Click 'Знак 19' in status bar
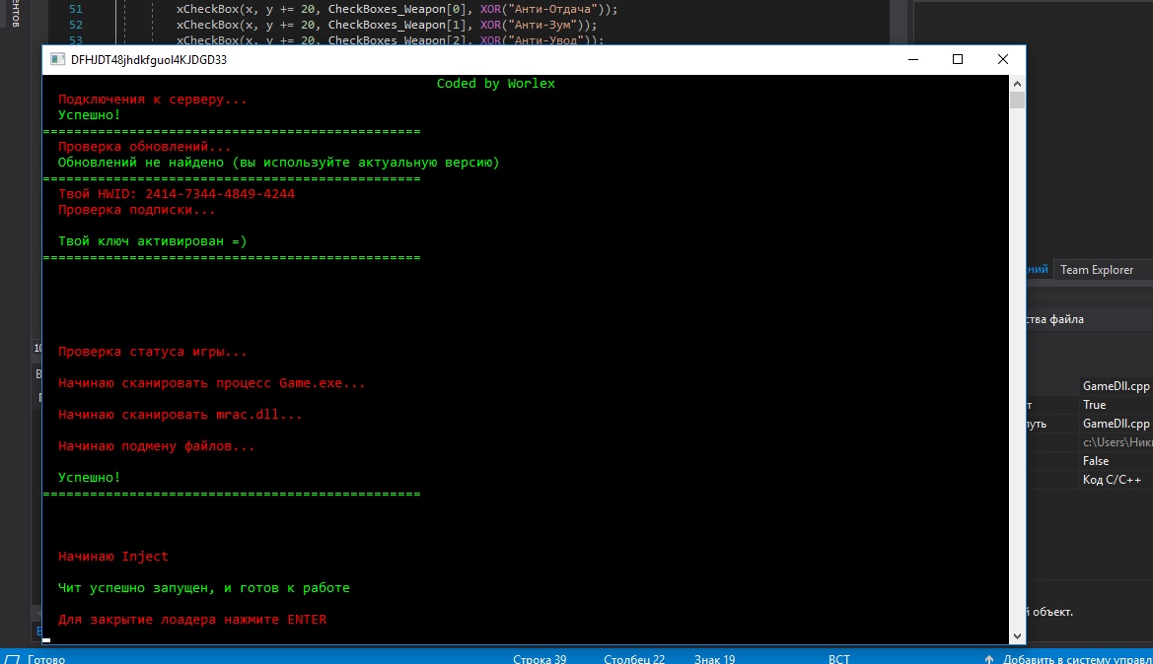 coord(714,659)
